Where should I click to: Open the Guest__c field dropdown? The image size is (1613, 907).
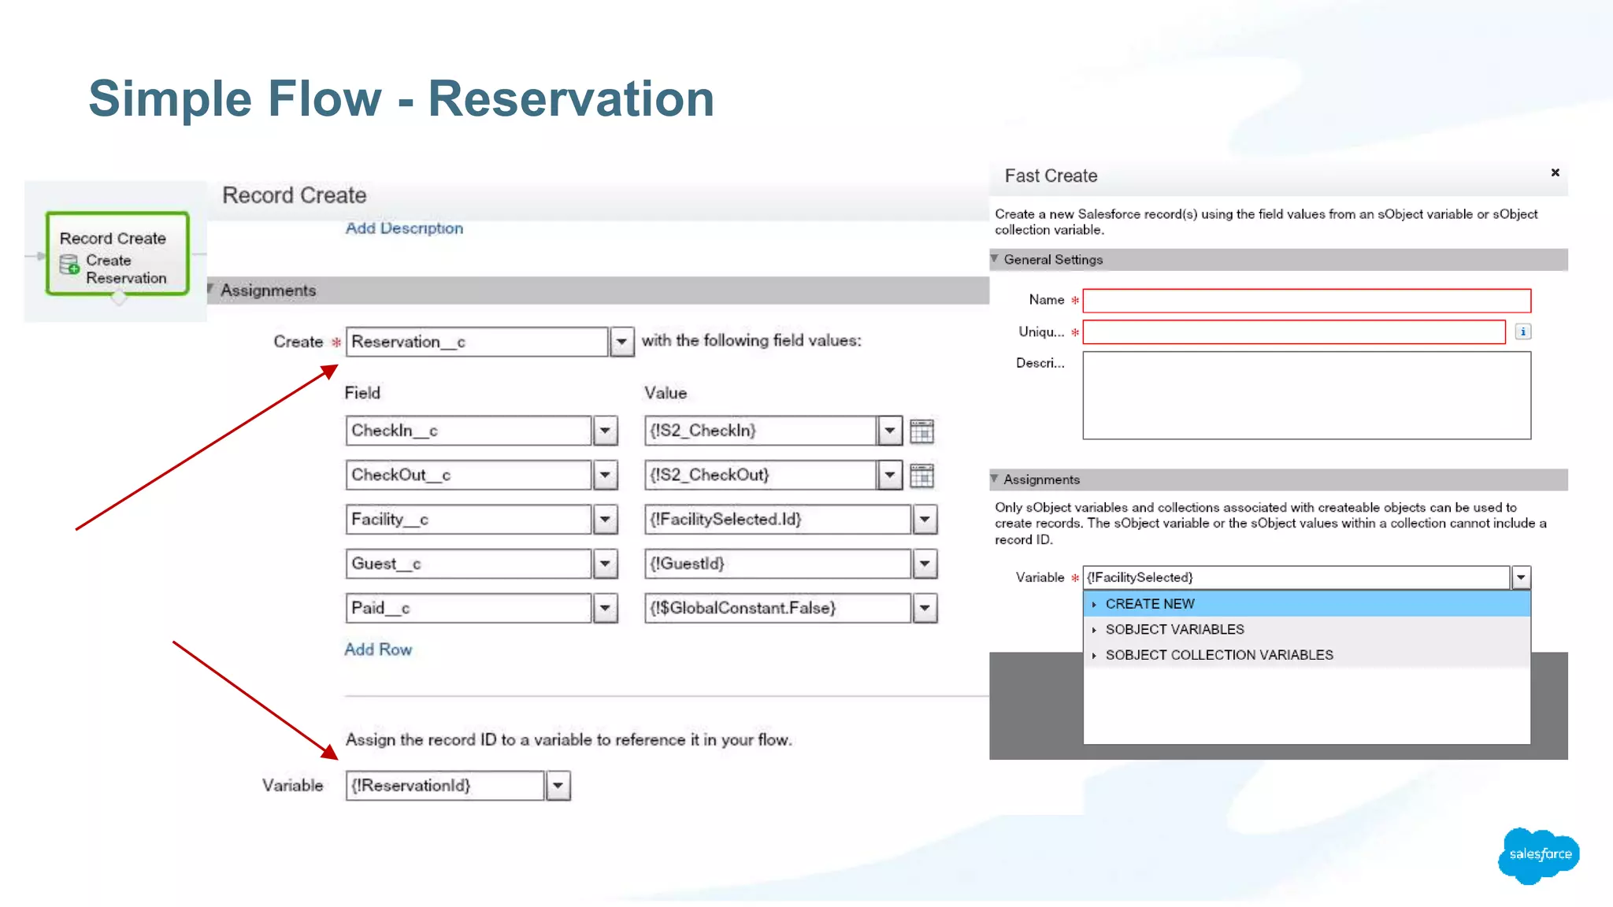[x=605, y=564]
